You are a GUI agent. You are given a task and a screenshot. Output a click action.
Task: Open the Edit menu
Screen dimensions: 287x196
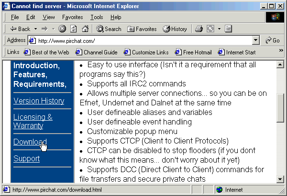(31, 17)
